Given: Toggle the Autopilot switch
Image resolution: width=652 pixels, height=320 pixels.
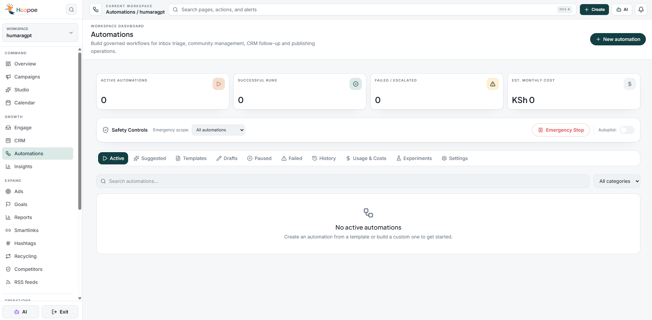Looking at the screenshot, I should click(627, 130).
